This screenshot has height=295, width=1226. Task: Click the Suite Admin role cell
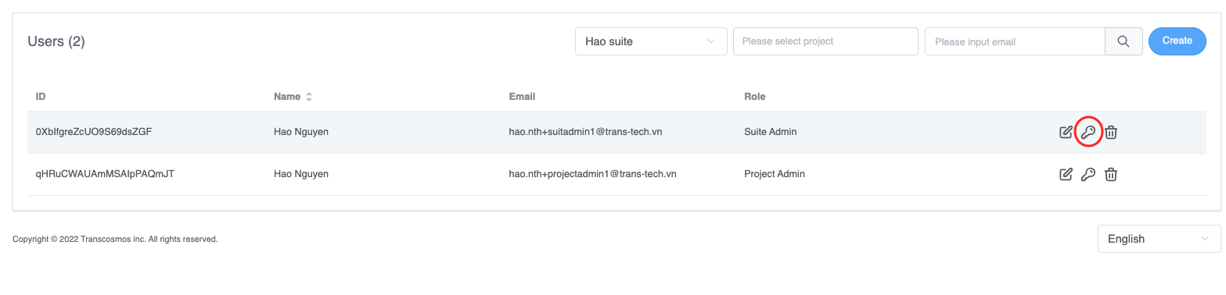(771, 132)
